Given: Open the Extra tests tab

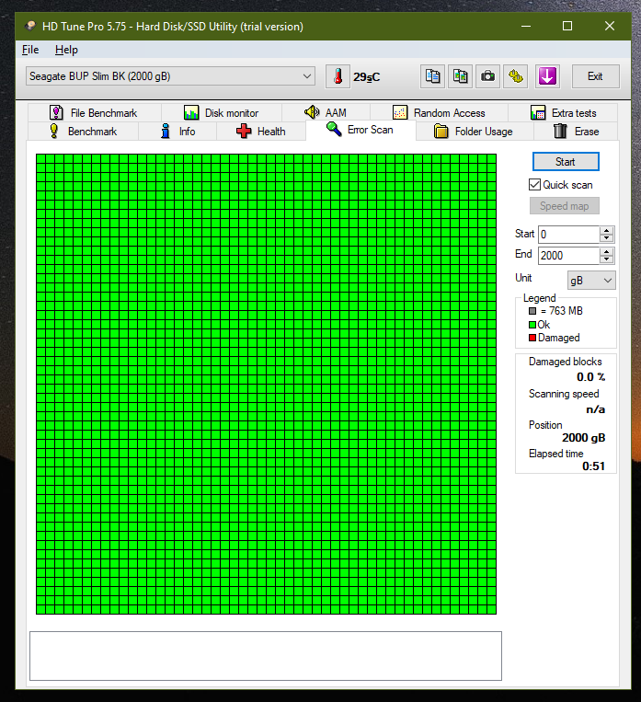Looking at the screenshot, I should pyautogui.click(x=563, y=113).
